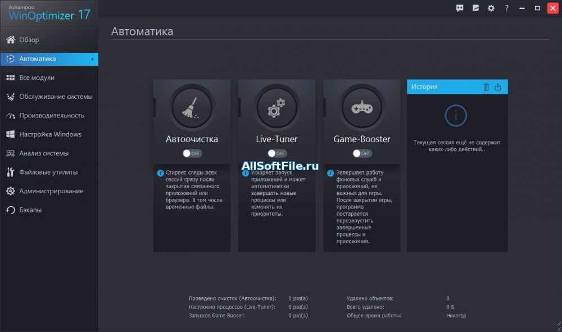Expand the Live-Tuner card side handle
This screenshot has height=332, width=562.
click(x=239, y=107)
